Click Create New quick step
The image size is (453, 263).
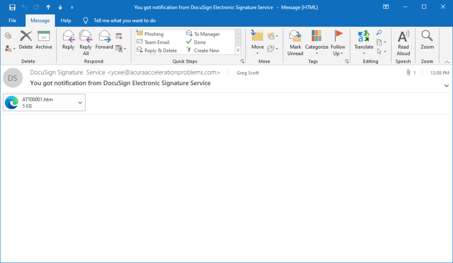203,50
